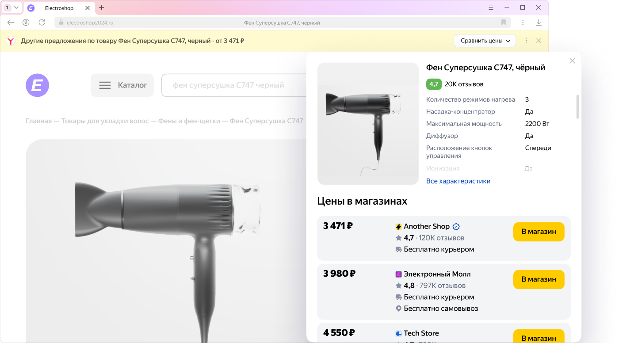Close the Electroshop tab
Screen dimensions: 634x343
87,8
